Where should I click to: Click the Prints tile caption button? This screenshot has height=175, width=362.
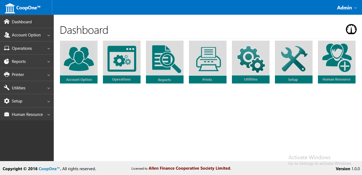point(208,79)
